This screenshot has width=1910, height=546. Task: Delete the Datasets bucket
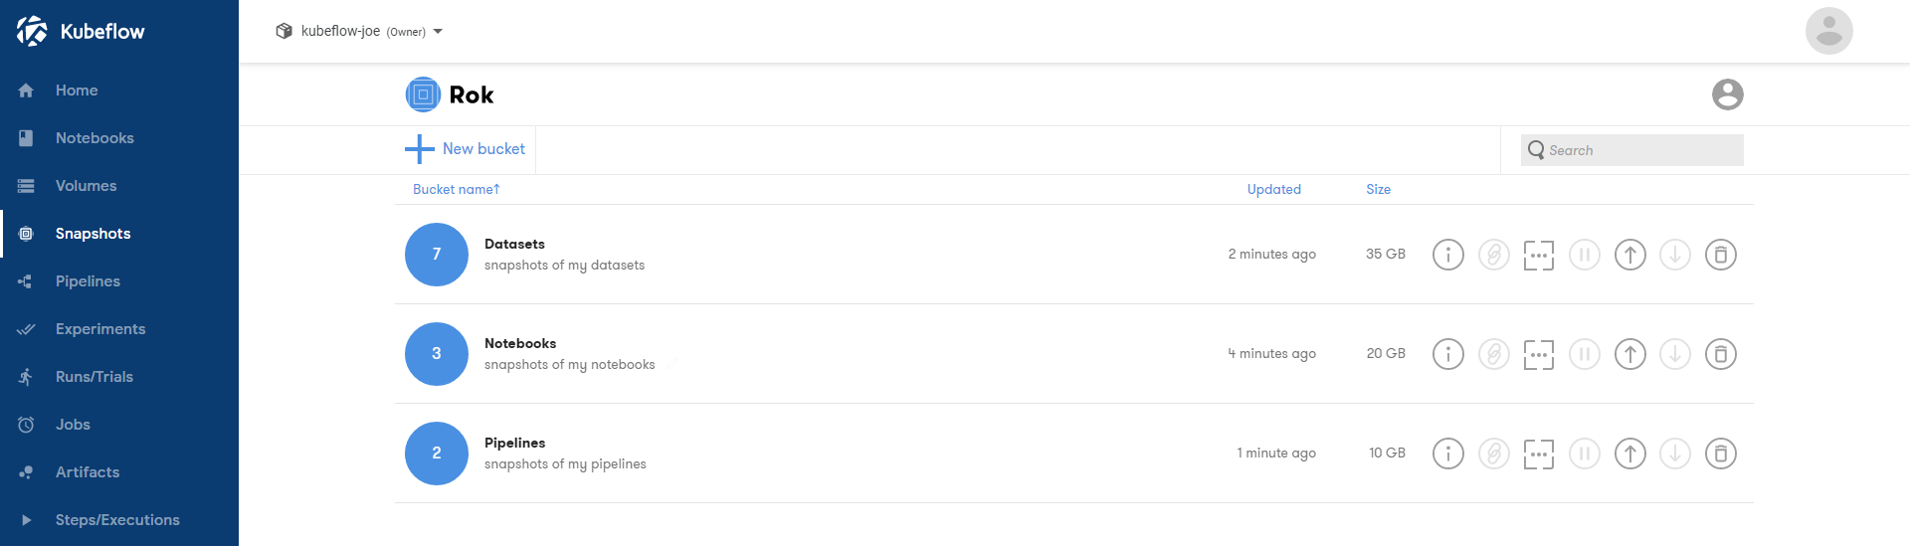1720,255
